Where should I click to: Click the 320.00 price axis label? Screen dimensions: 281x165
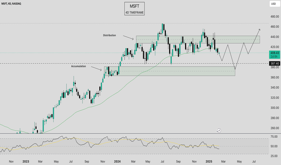click(275, 98)
